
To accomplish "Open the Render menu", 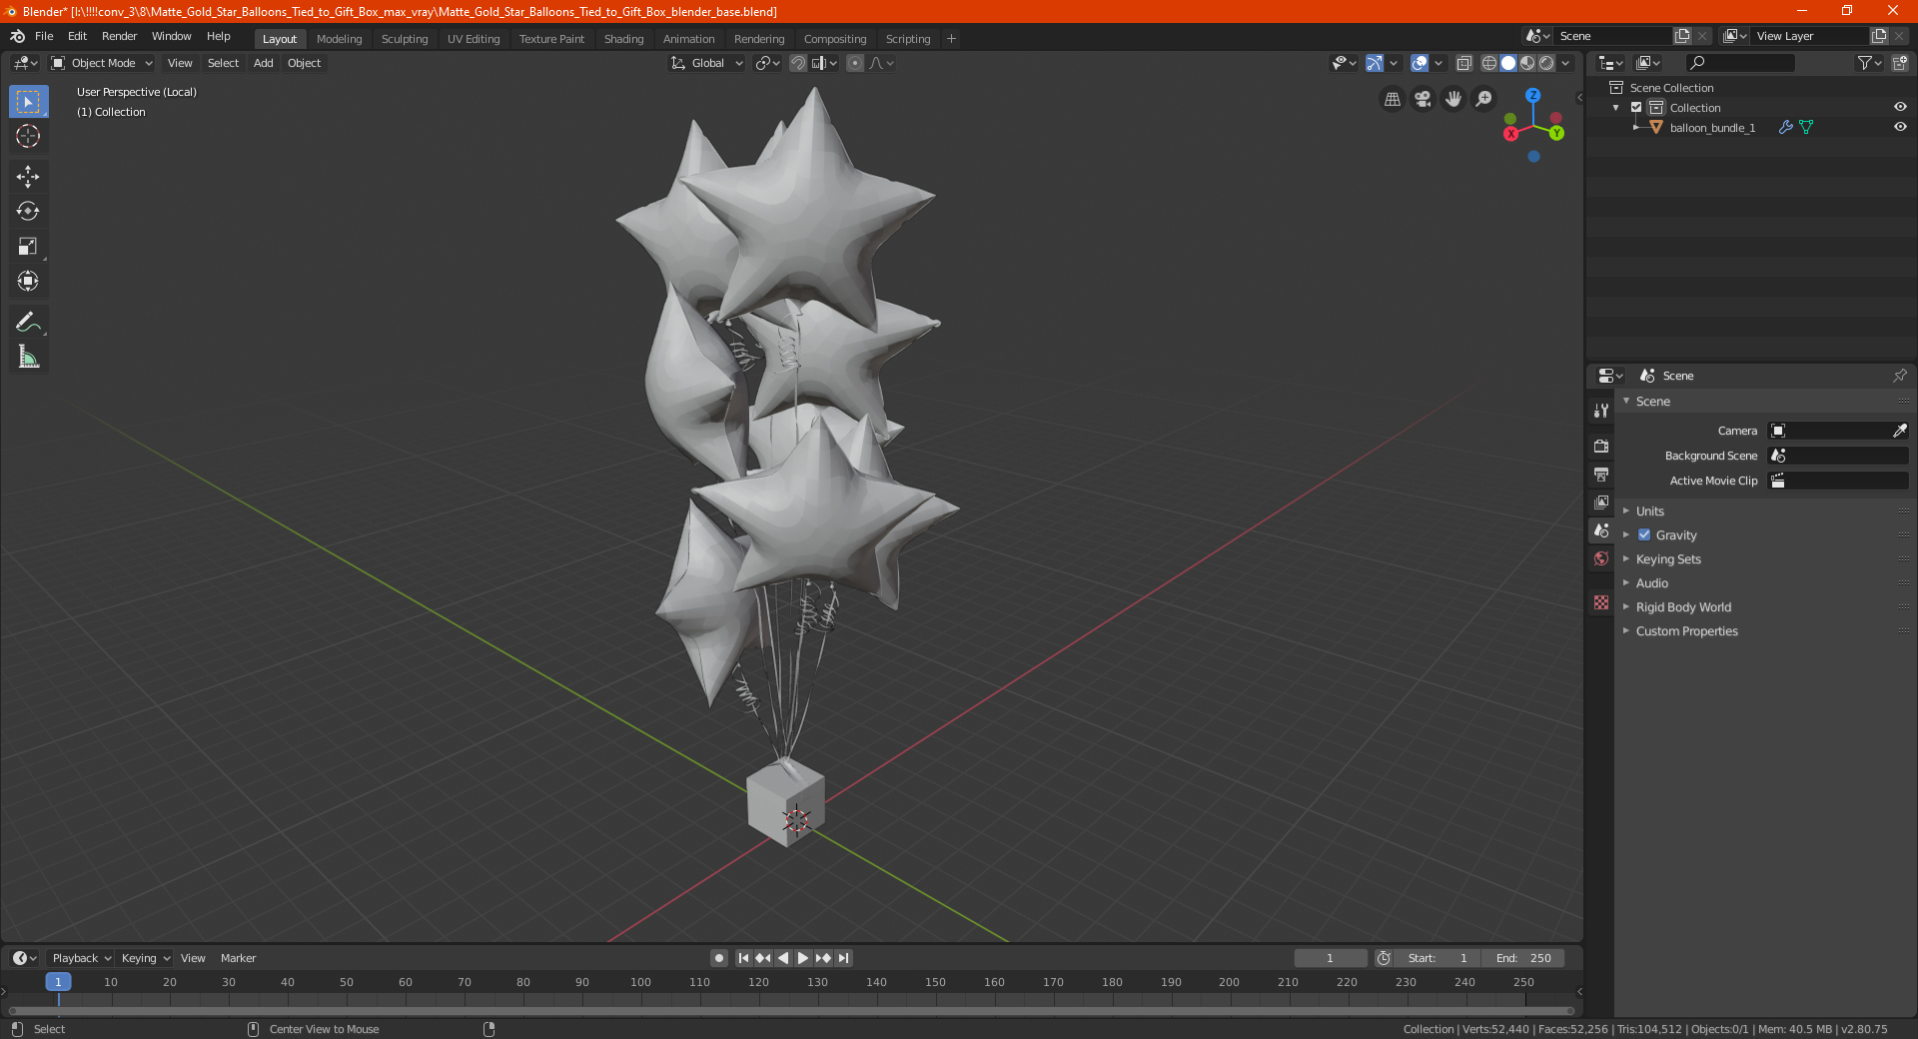I will pyautogui.click(x=119, y=36).
